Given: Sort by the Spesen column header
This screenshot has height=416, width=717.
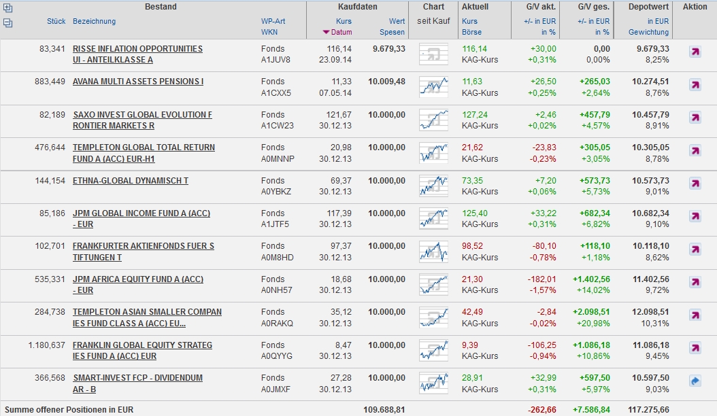Looking at the screenshot, I should (392, 32).
